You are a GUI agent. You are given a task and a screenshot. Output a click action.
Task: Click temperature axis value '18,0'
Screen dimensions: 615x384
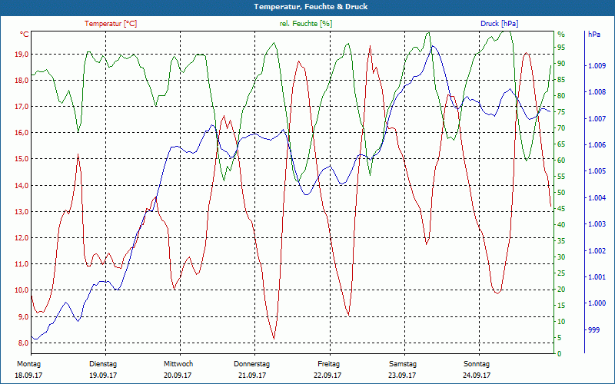[x=22, y=81]
